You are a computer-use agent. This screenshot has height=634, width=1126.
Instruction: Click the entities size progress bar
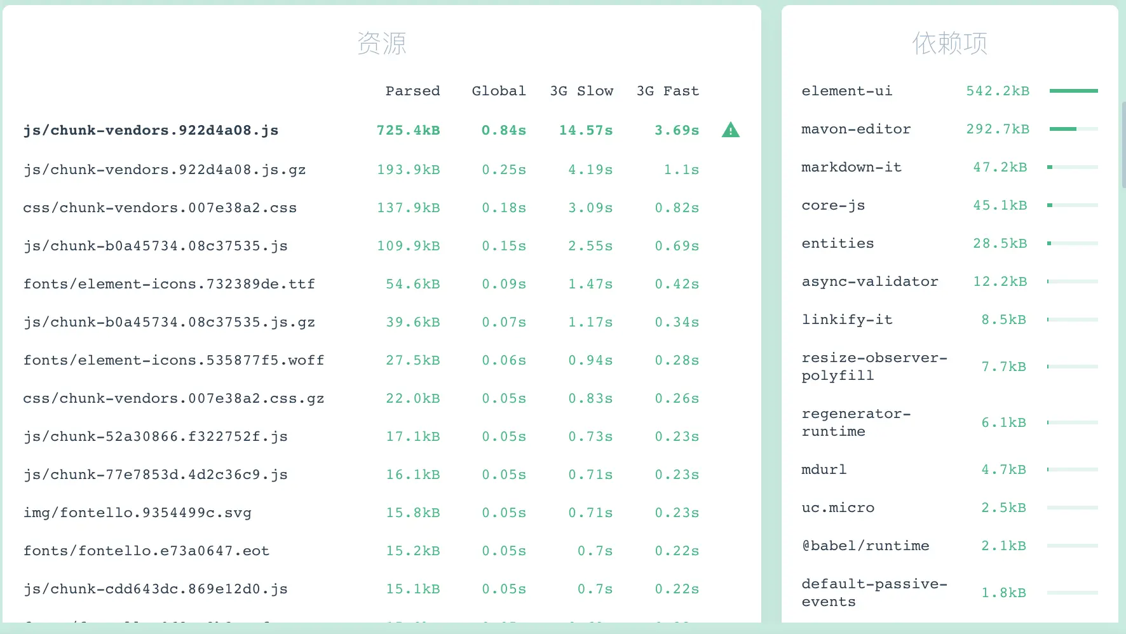(x=1073, y=243)
